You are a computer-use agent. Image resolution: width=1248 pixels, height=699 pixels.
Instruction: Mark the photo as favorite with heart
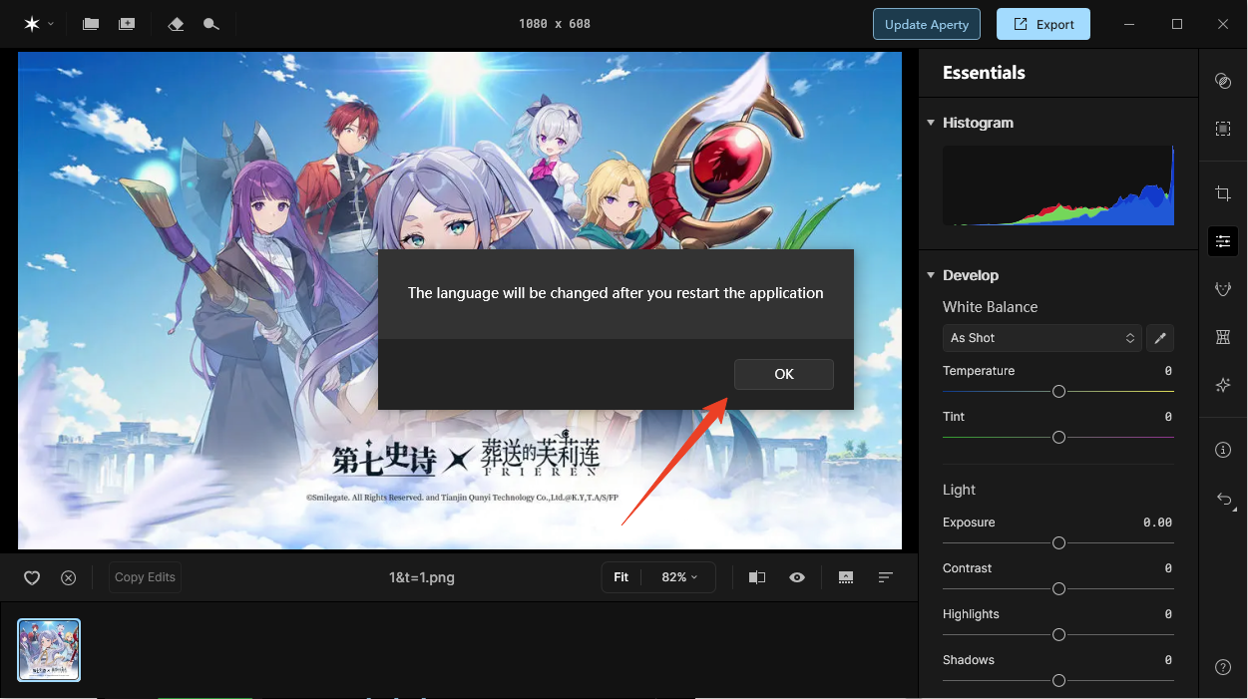32,577
